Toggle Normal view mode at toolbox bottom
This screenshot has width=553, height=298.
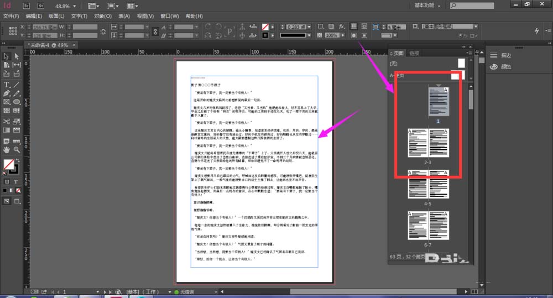tap(7, 201)
